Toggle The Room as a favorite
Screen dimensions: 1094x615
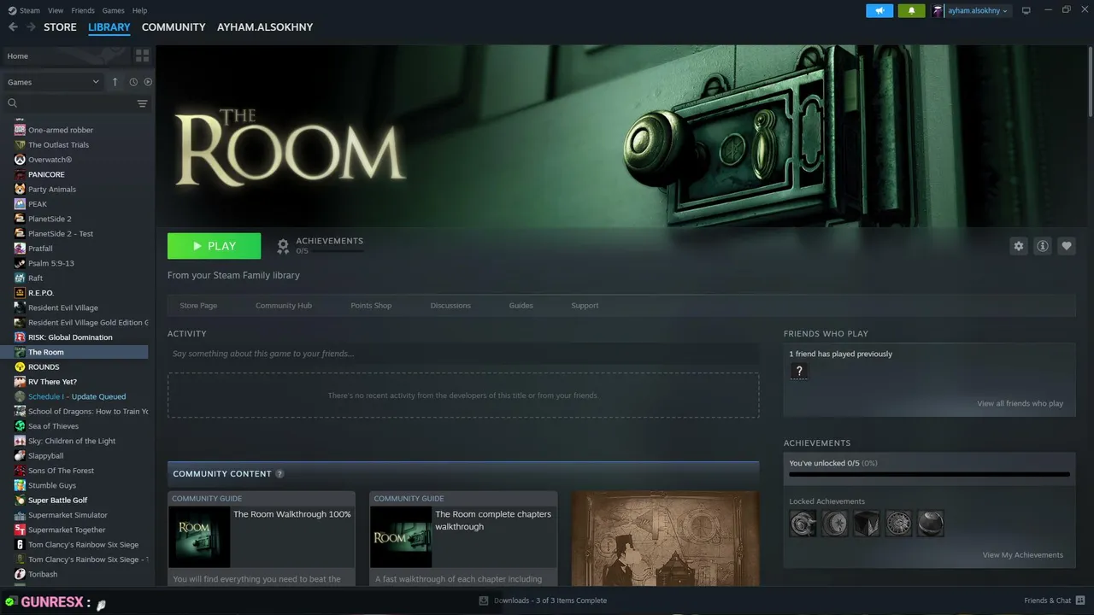tap(1066, 246)
